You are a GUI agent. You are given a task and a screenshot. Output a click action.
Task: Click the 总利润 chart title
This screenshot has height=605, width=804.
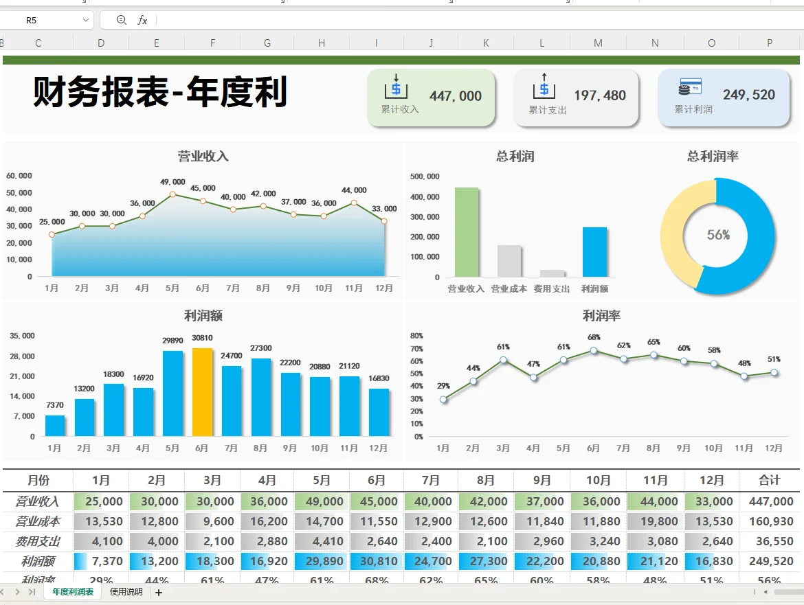pyautogui.click(x=515, y=157)
